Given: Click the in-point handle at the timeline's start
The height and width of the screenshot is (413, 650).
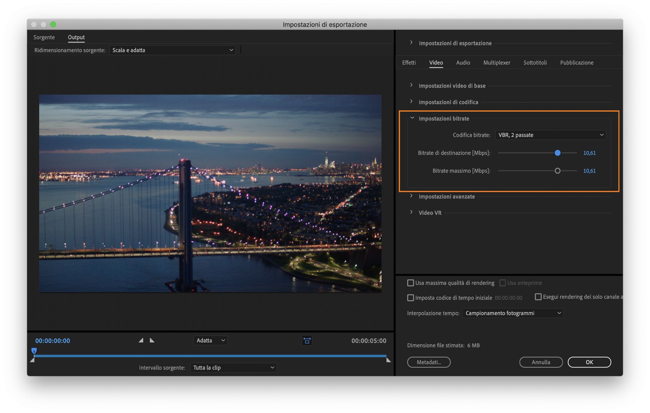Looking at the screenshot, I should point(32,360).
